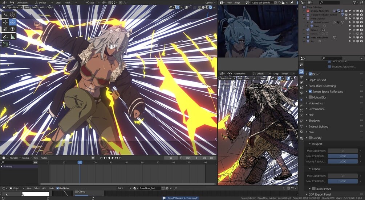Play the animation forward
This screenshot has width=365, height=200.
point(113,158)
